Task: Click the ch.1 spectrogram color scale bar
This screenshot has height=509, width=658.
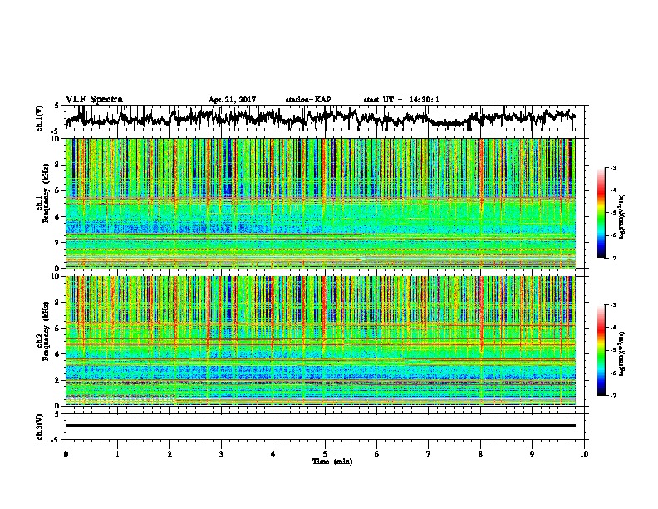Action: click(602, 213)
